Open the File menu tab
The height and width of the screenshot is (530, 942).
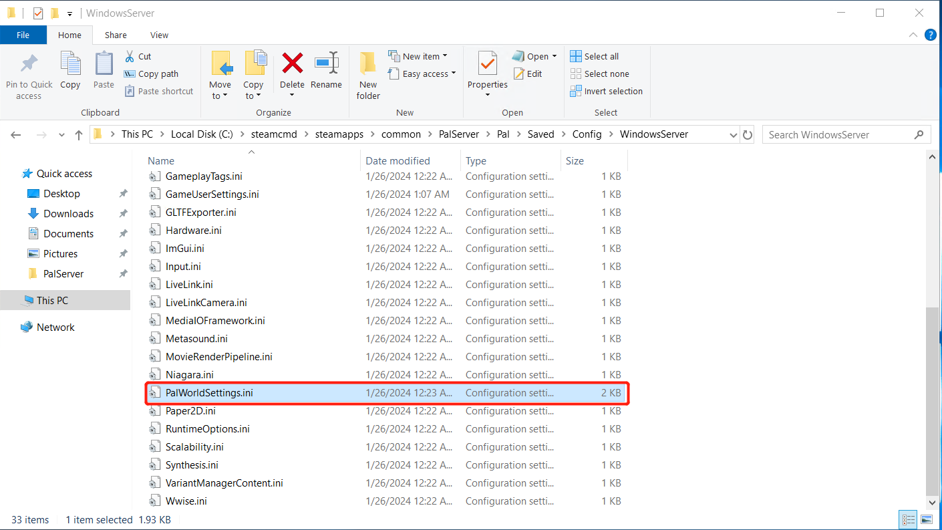point(23,35)
